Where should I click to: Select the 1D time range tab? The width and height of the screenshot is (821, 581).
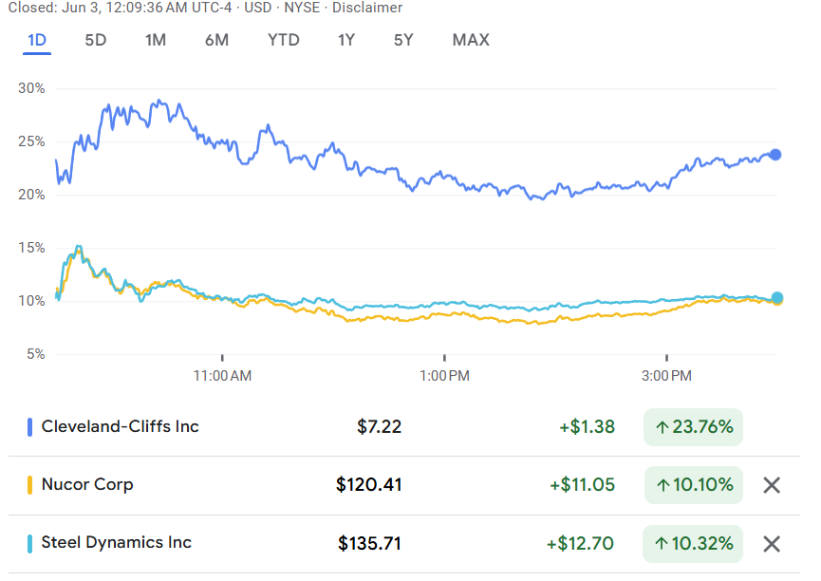[37, 40]
